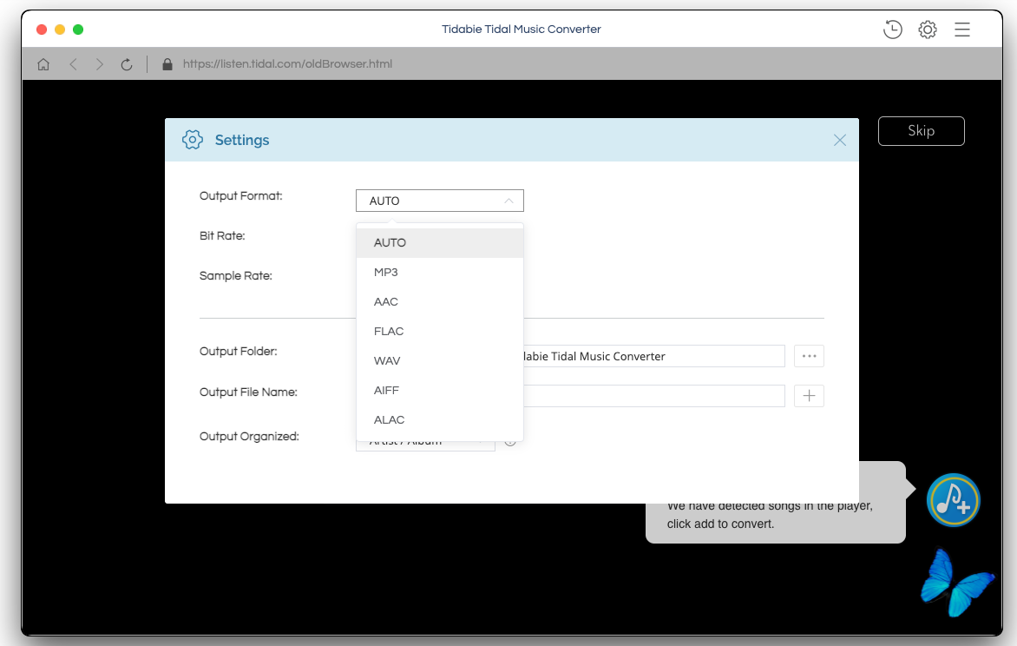Open the hamburger menu
This screenshot has height=646, width=1017.
click(962, 30)
